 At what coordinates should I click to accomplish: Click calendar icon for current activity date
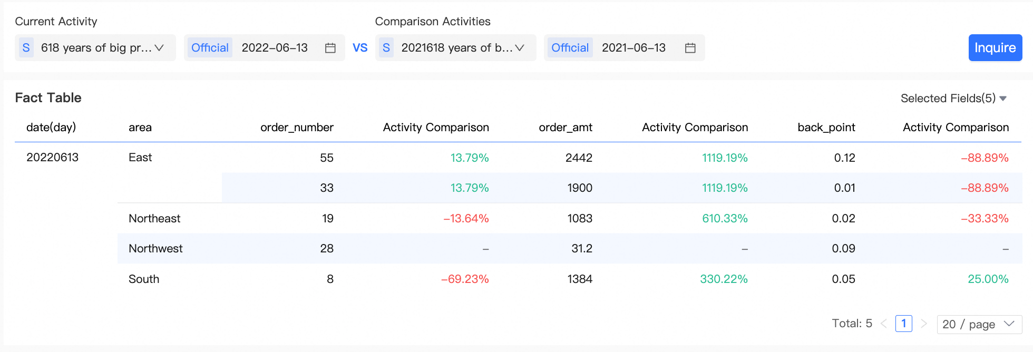(330, 48)
